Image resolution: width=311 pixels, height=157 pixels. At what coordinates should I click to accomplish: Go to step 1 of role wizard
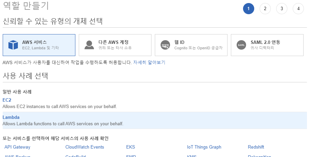pyautogui.click(x=248, y=8)
